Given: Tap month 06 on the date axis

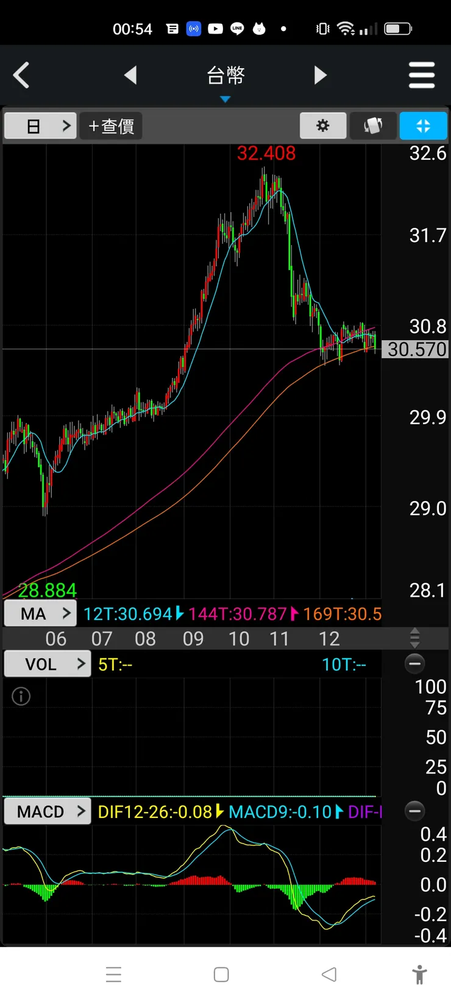Looking at the screenshot, I should click(x=56, y=639).
